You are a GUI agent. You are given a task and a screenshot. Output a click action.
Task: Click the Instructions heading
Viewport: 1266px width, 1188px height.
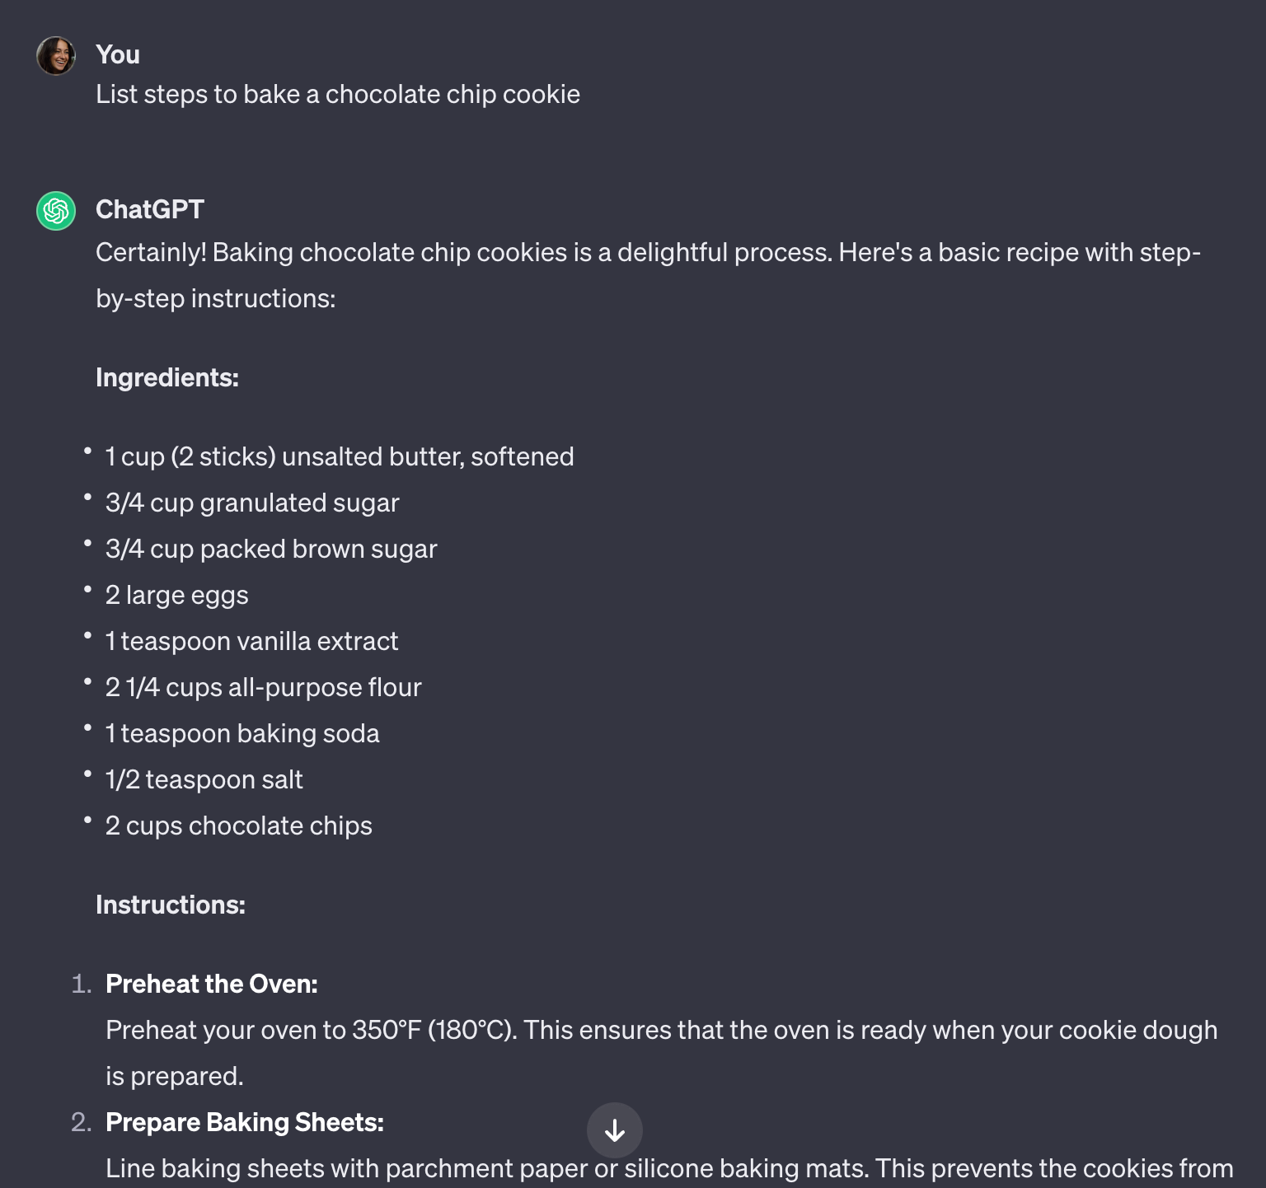pos(171,905)
